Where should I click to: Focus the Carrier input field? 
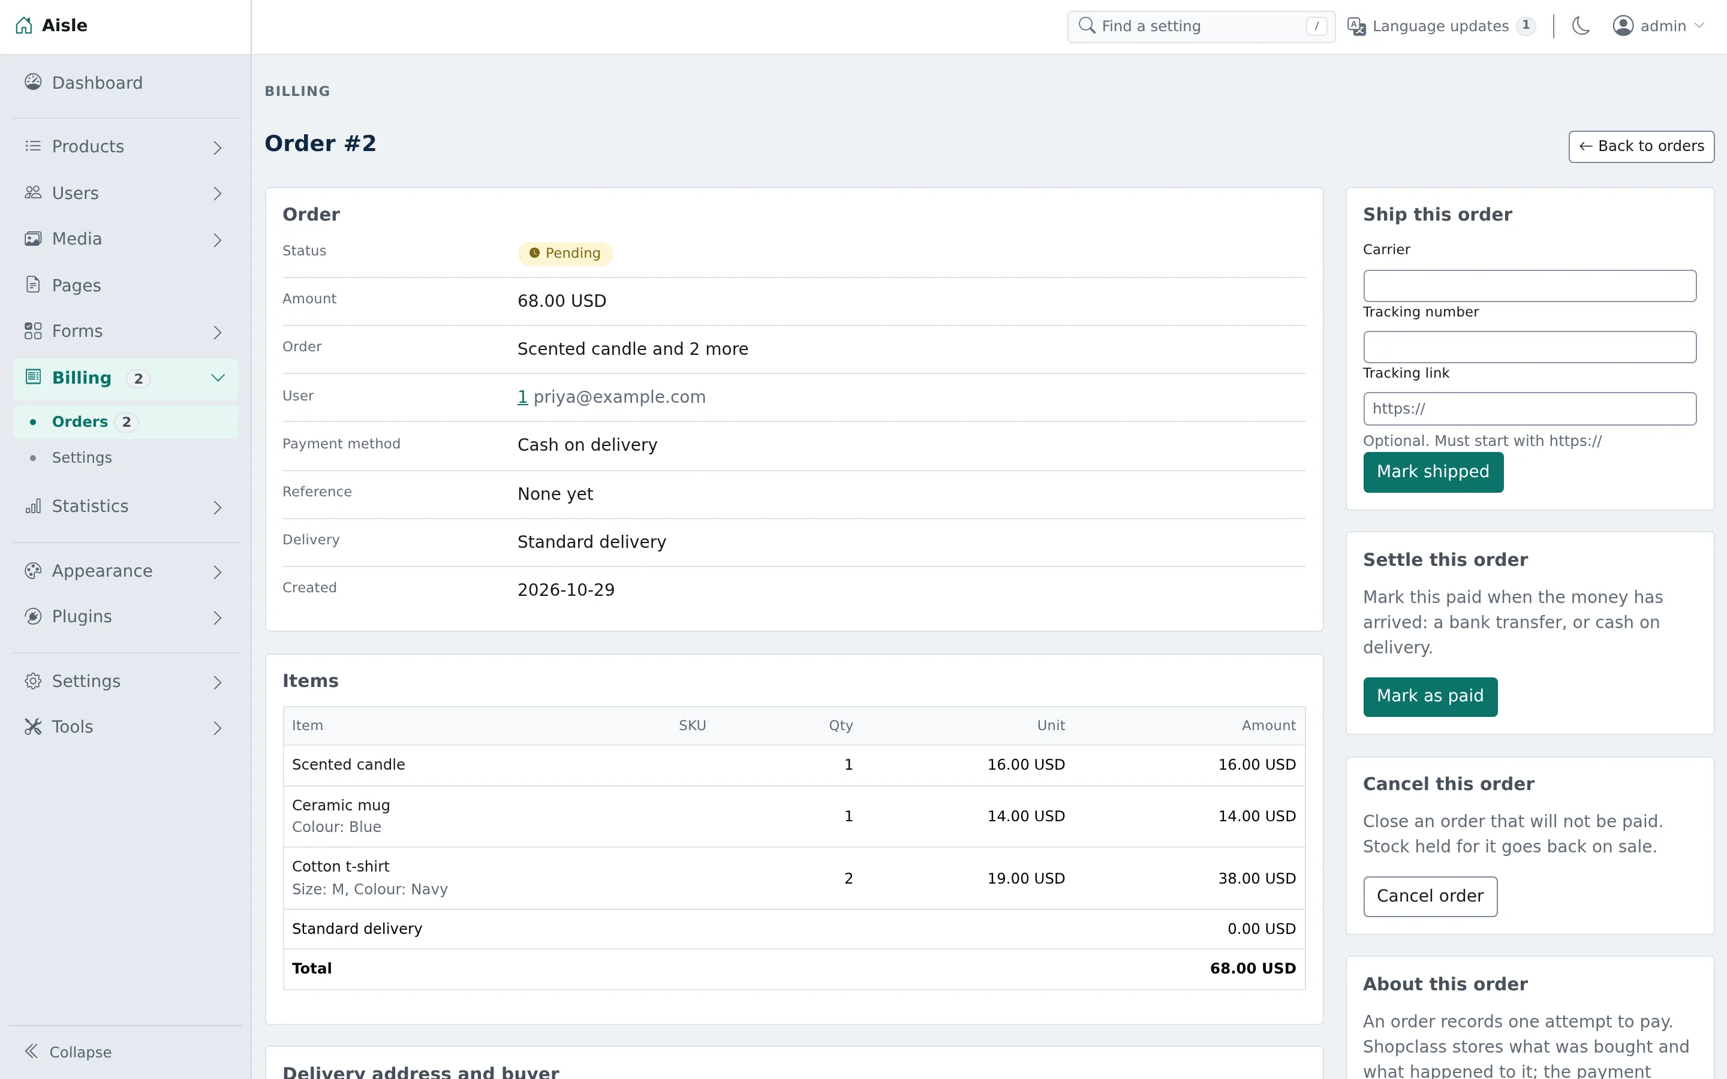coord(1529,286)
